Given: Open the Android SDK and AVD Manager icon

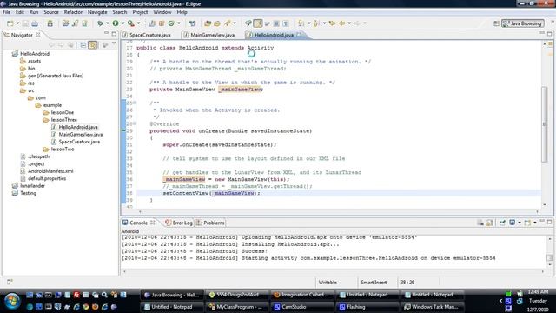Looking at the screenshot, I should (50, 23).
